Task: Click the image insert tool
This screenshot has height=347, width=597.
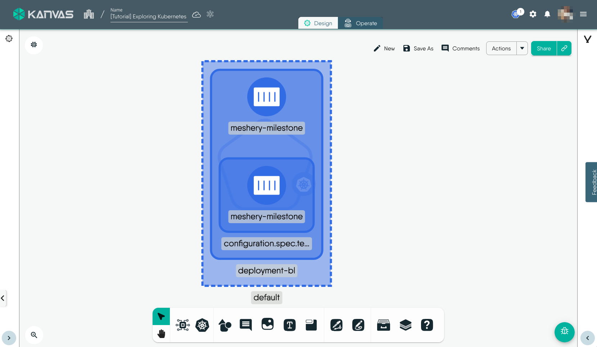Action: point(267,324)
